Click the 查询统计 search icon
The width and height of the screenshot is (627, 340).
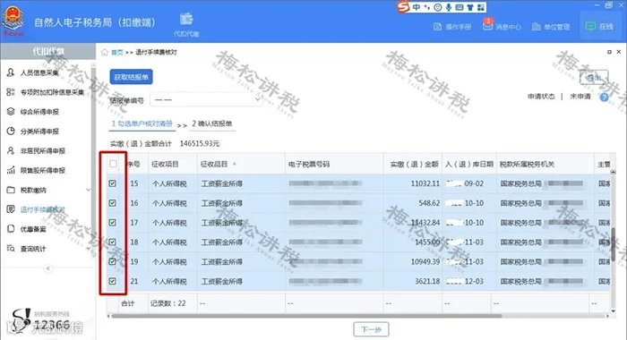11,248
